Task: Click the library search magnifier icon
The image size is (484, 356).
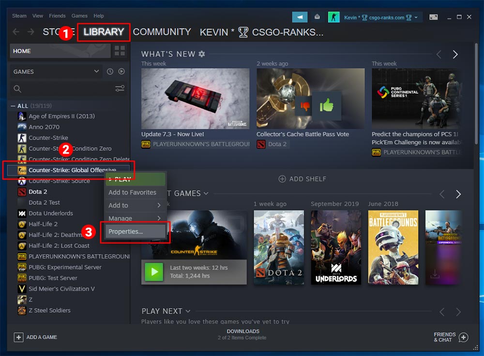Action: [17, 89]
